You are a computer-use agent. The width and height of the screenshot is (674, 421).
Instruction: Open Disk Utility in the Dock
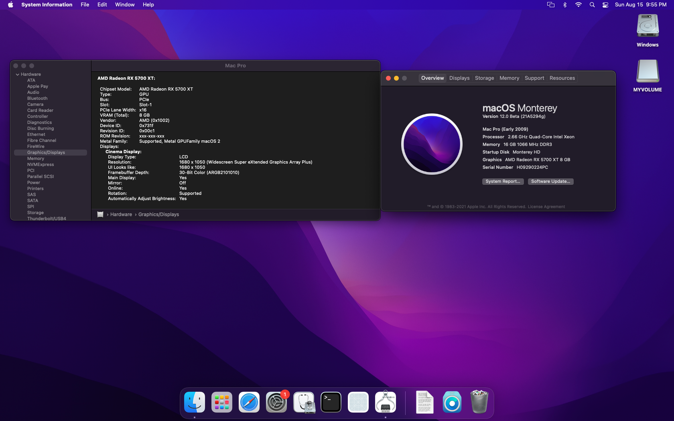click(304, 402)
